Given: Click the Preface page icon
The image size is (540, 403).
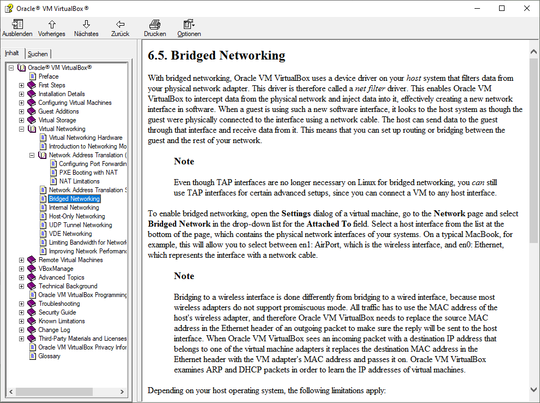Looking at the screenshot, I should click(33, 76).
